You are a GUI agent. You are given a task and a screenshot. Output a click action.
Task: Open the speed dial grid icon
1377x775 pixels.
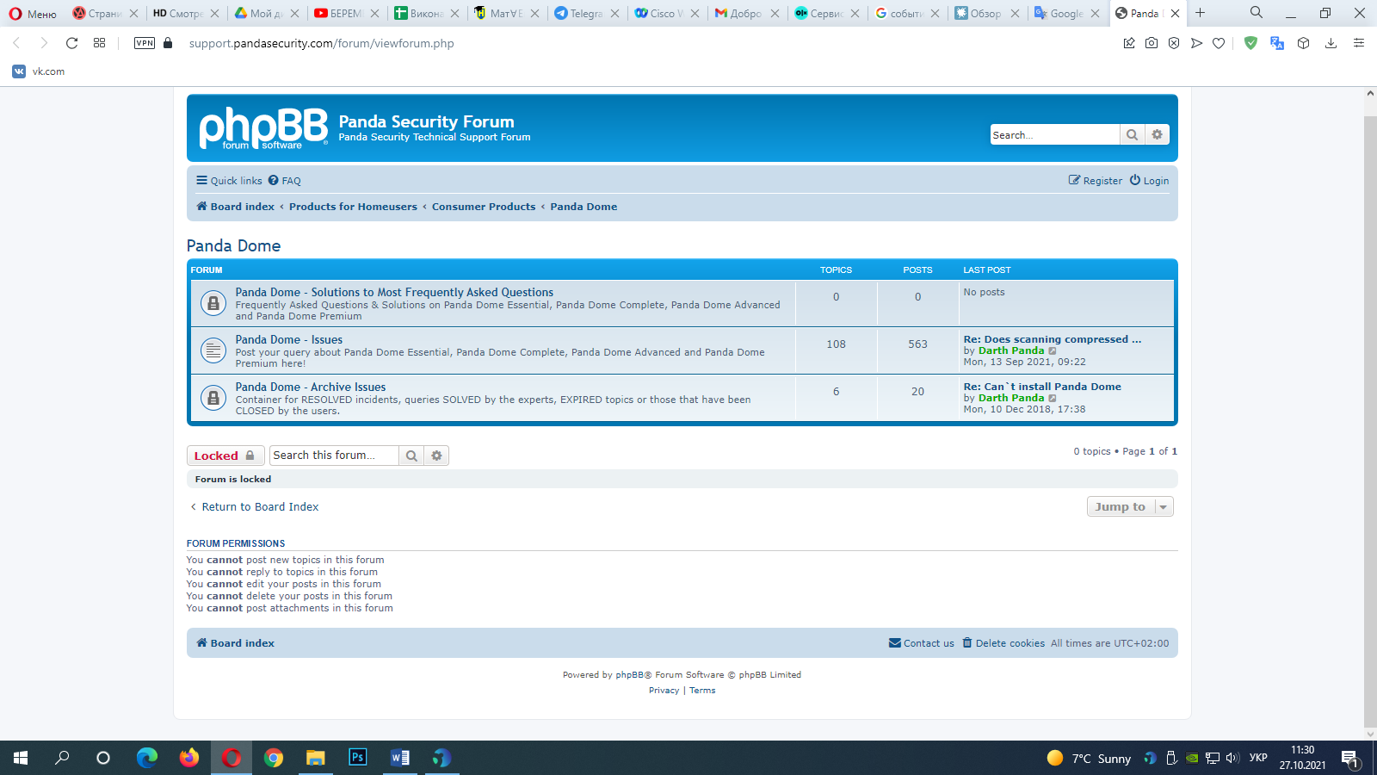100,43
